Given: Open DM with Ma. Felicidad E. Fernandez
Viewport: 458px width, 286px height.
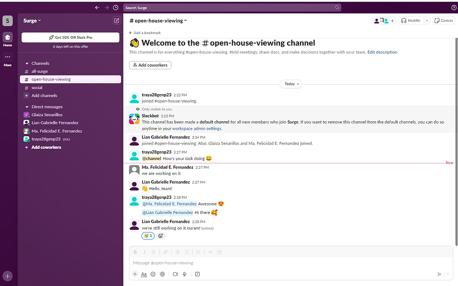Looking at the screenshot, I should tap(71, 131).
